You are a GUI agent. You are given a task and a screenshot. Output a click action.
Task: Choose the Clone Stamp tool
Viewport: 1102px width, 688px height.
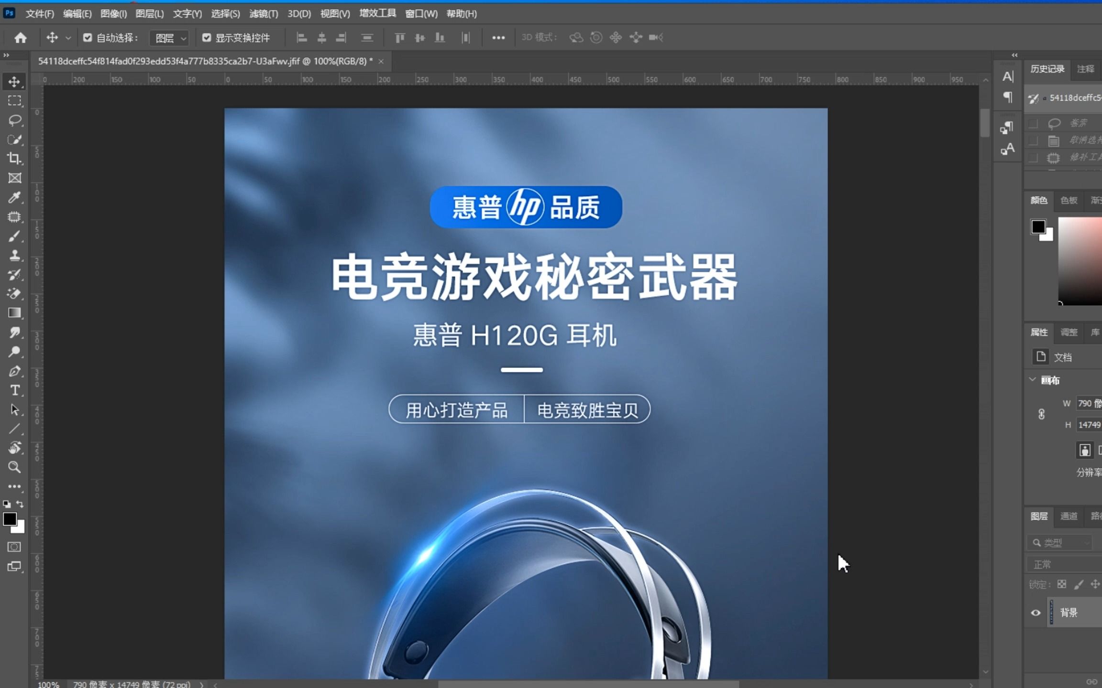pos(14,255)
